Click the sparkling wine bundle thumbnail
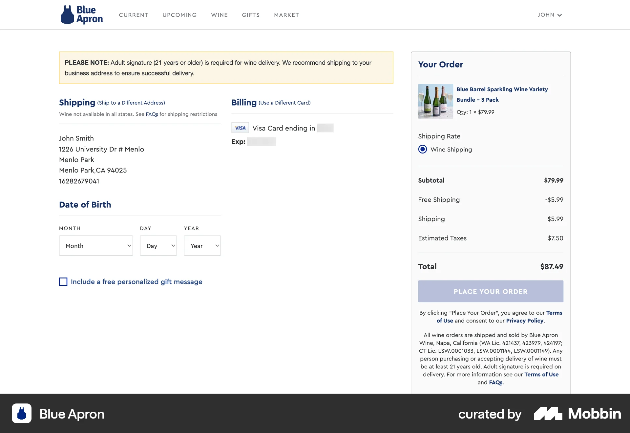 tap(435, 101)
